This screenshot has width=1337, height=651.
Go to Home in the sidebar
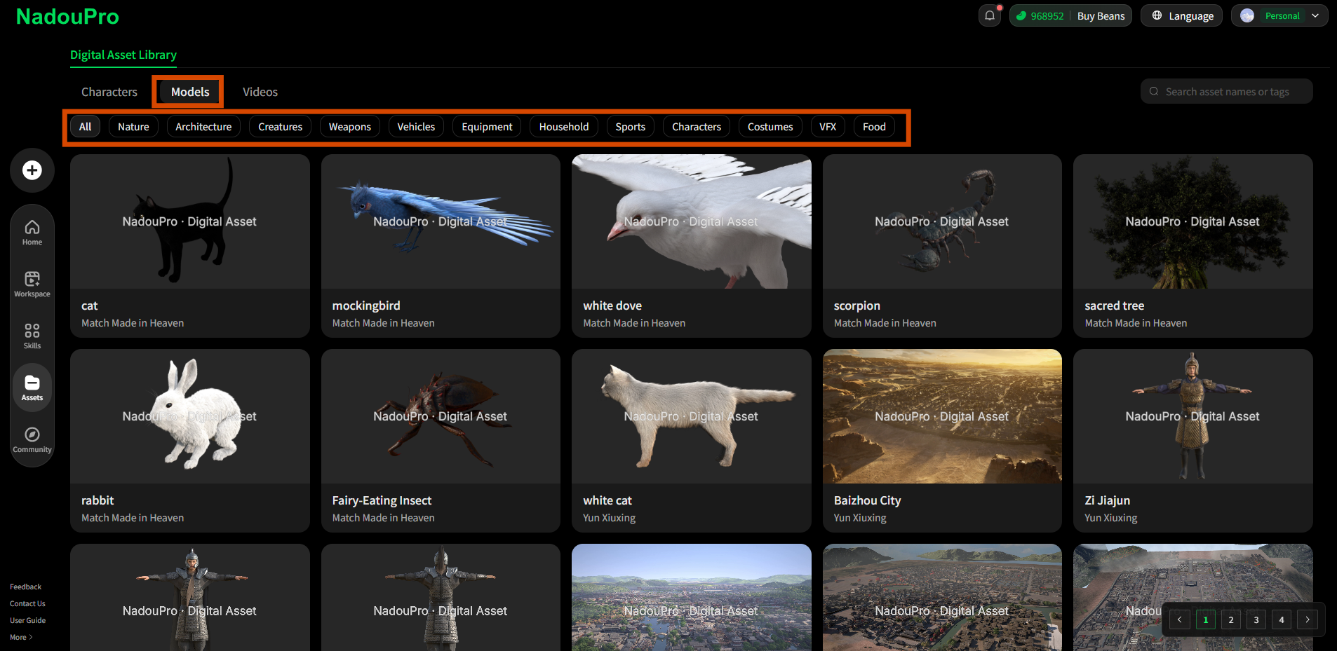point(32,233)
